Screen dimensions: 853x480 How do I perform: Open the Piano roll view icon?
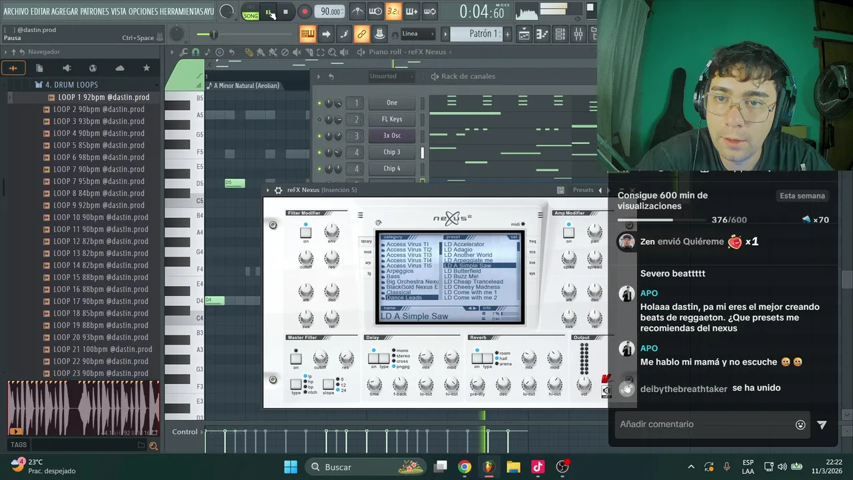point(542,34)
